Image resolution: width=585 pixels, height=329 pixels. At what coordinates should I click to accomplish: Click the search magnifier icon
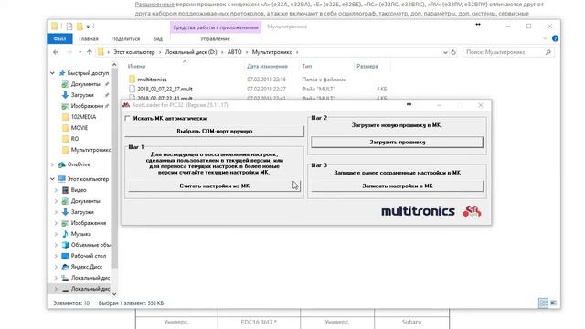[x=548, y=52]
